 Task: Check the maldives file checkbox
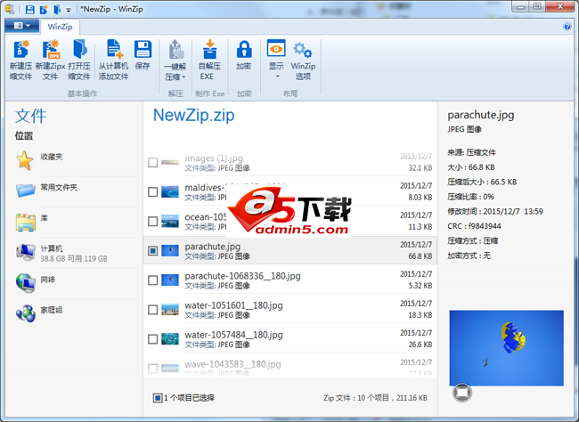152,192
